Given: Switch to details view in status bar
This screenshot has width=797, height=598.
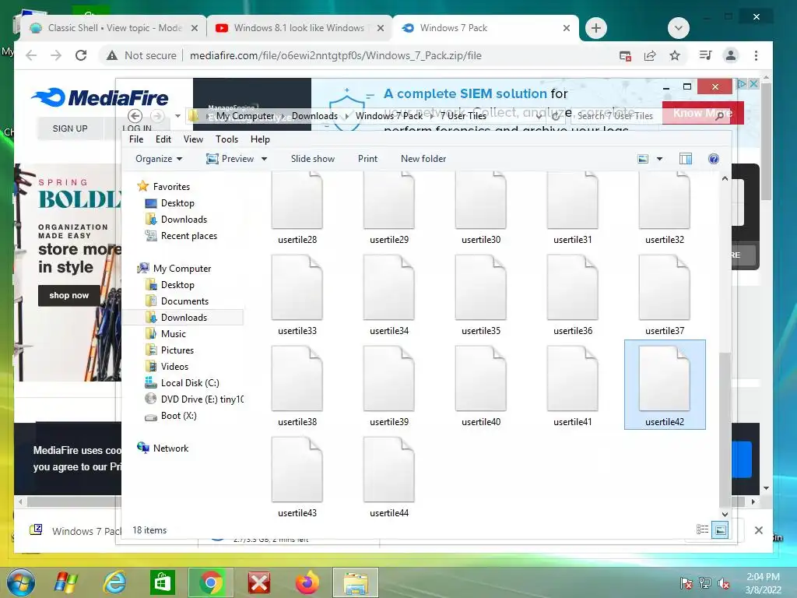Looking at the screenshot, I should (x=703, y=529).
